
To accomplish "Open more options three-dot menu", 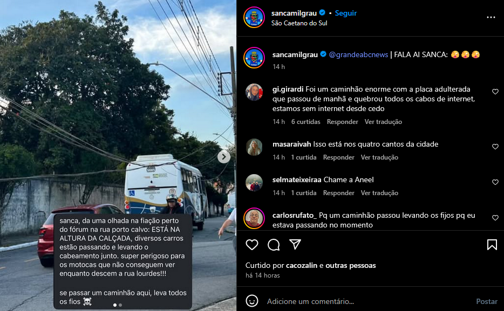I will coord(491,17).
